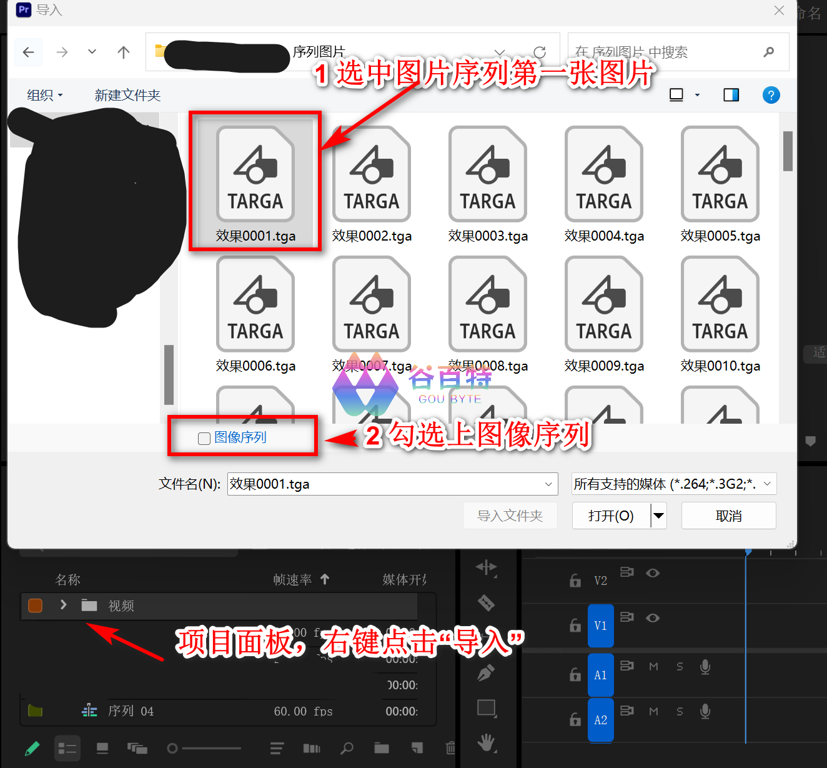Screen dimensions: 827x768
Task: Select the Pen tool in timeline toolbar
Action: pos(485,673)
